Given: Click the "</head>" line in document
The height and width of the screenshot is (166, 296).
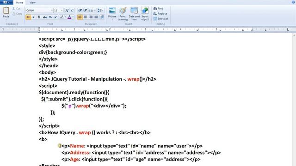Looking at the screenshot, I should coord(49,65).
